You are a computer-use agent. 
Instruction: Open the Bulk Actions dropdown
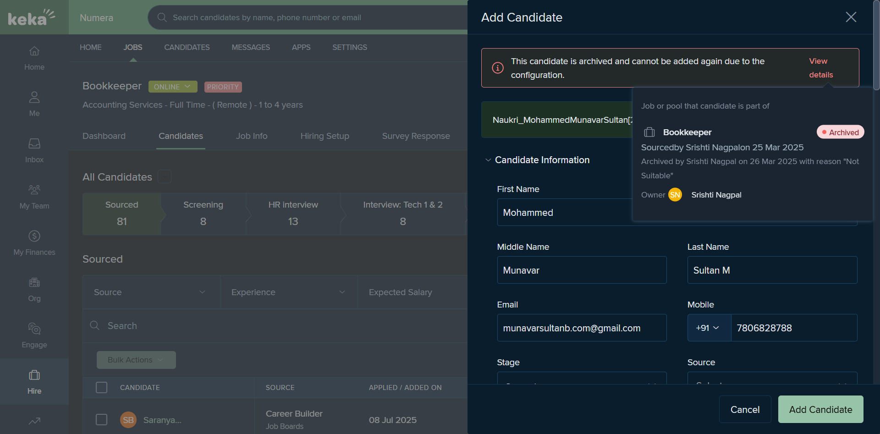coord(136,360)
